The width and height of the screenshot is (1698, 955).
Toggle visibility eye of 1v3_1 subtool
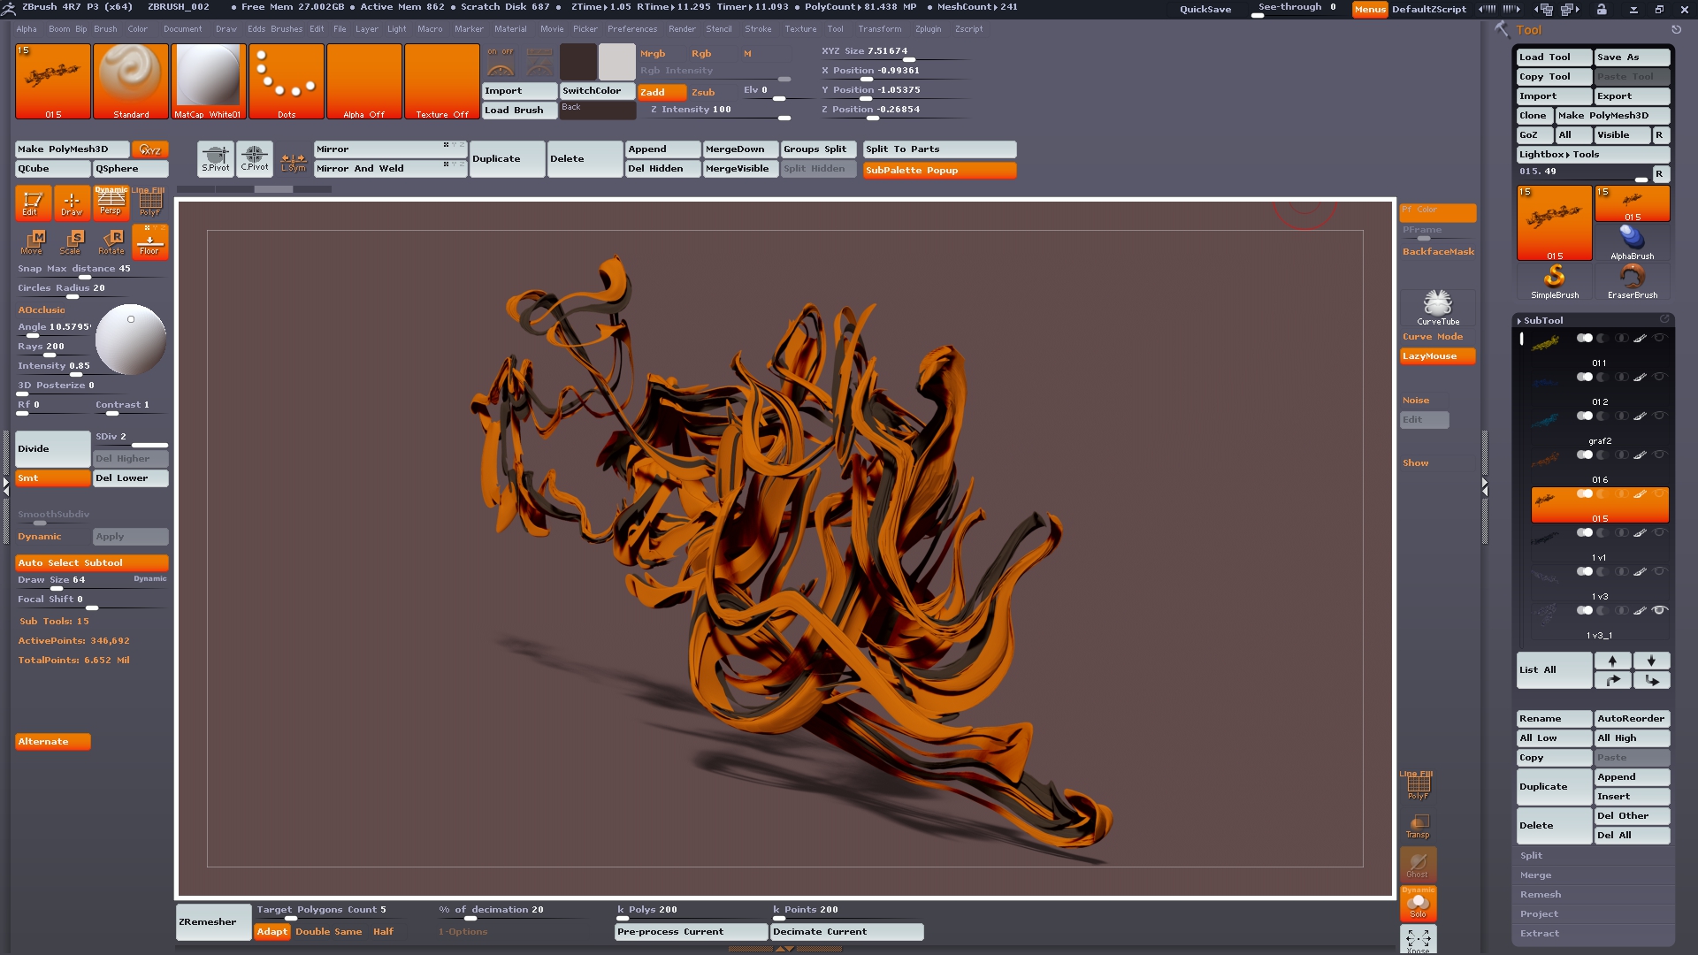1660,610
